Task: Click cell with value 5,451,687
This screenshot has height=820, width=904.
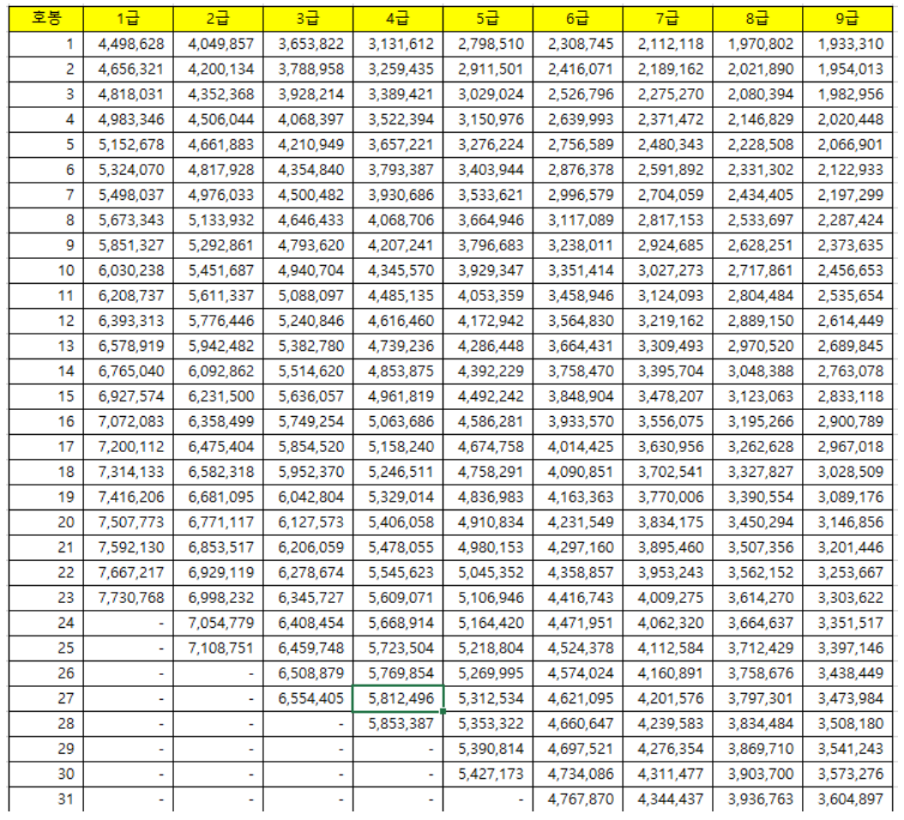Action: pos(218,270)
